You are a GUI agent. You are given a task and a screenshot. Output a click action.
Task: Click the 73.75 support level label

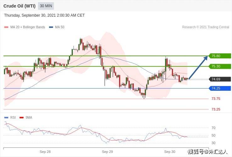(216, 99)
